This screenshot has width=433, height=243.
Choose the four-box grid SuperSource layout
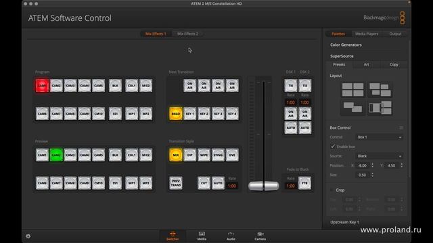coord(352,90)
